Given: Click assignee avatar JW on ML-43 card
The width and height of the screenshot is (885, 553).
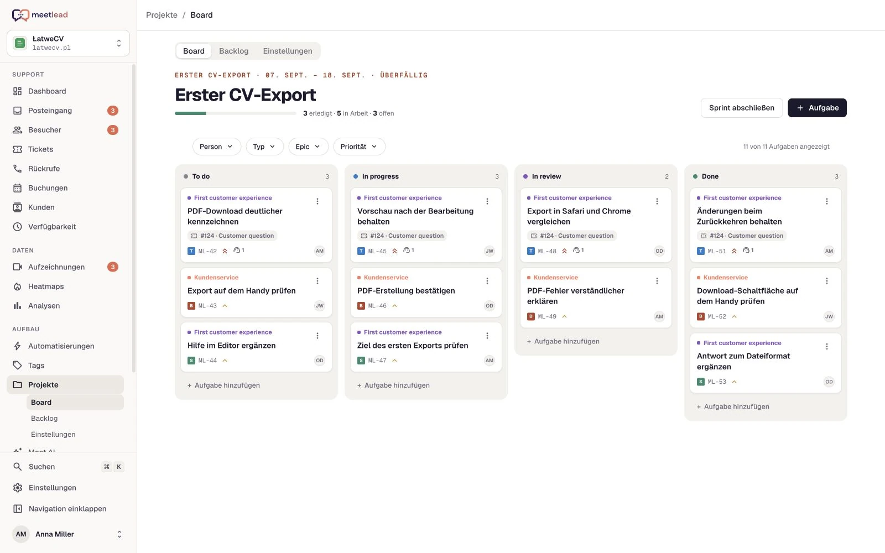Looking at the screenshot, I should click(320, 306).
